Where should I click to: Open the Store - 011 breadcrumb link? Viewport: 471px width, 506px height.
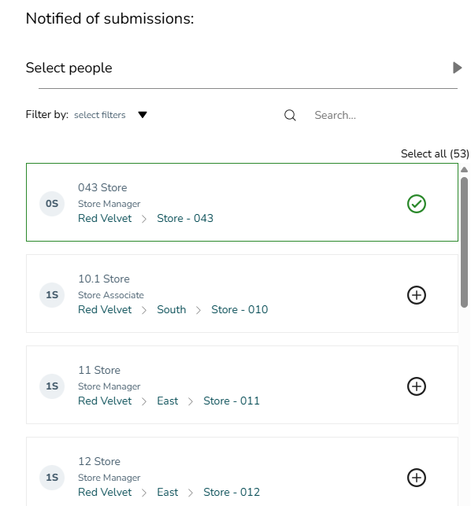click(x=232, y=401)
